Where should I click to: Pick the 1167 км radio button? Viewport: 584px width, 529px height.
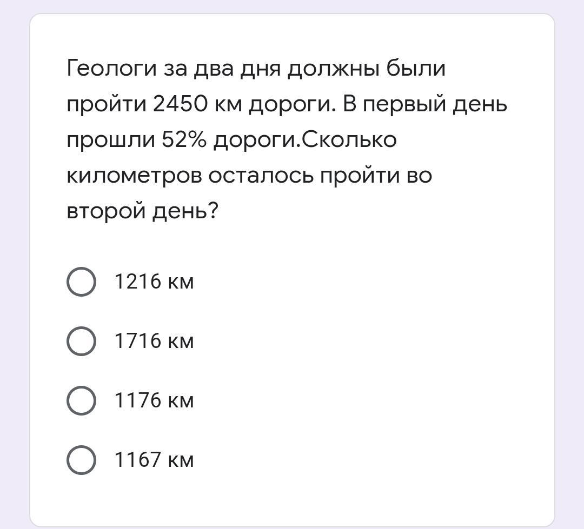[x=81, y=460]
